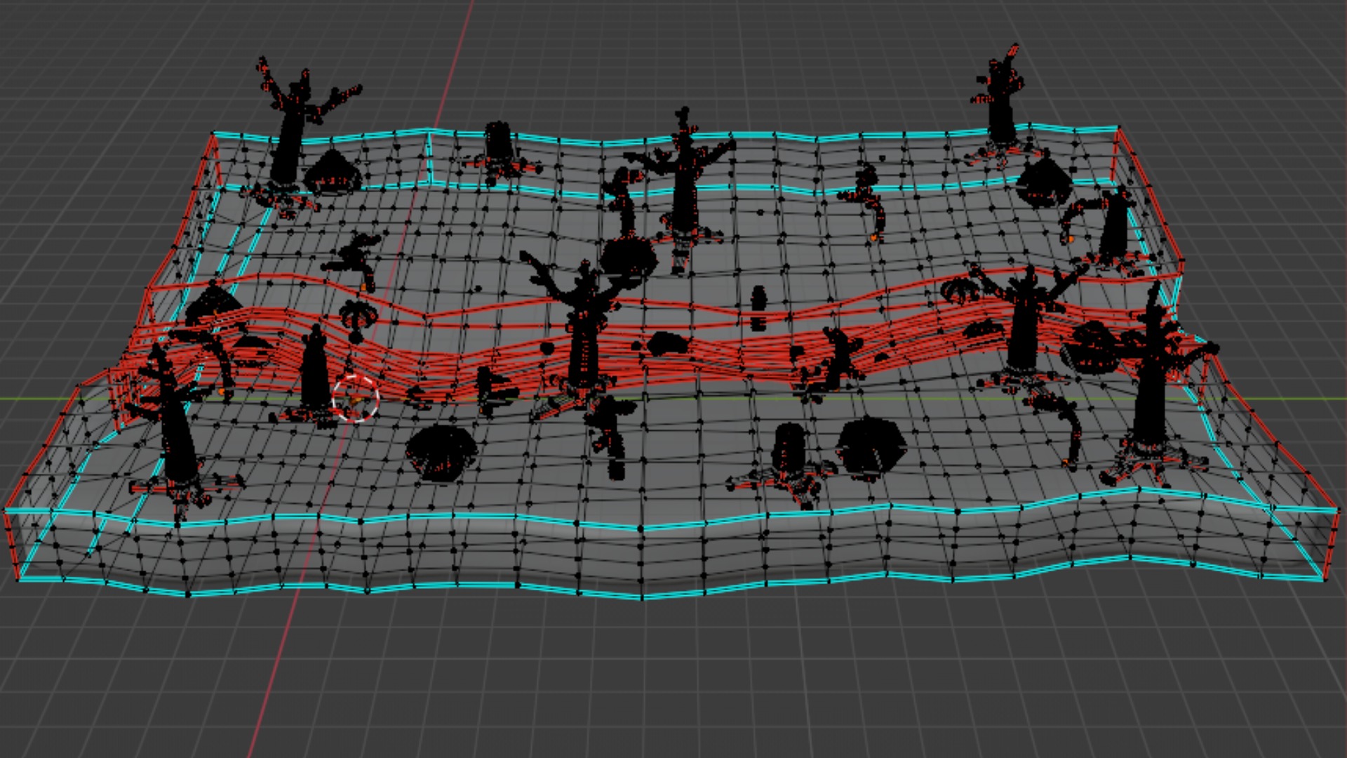Select the dome rock beside back-left tree
This screenshot has width=1347, height=758.
click(333, 172)
